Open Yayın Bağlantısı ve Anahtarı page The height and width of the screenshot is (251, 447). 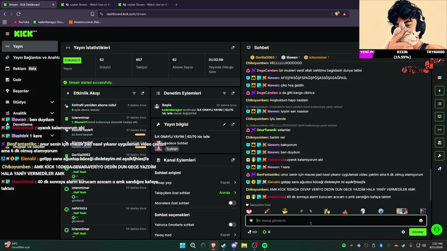click(30, 58)
